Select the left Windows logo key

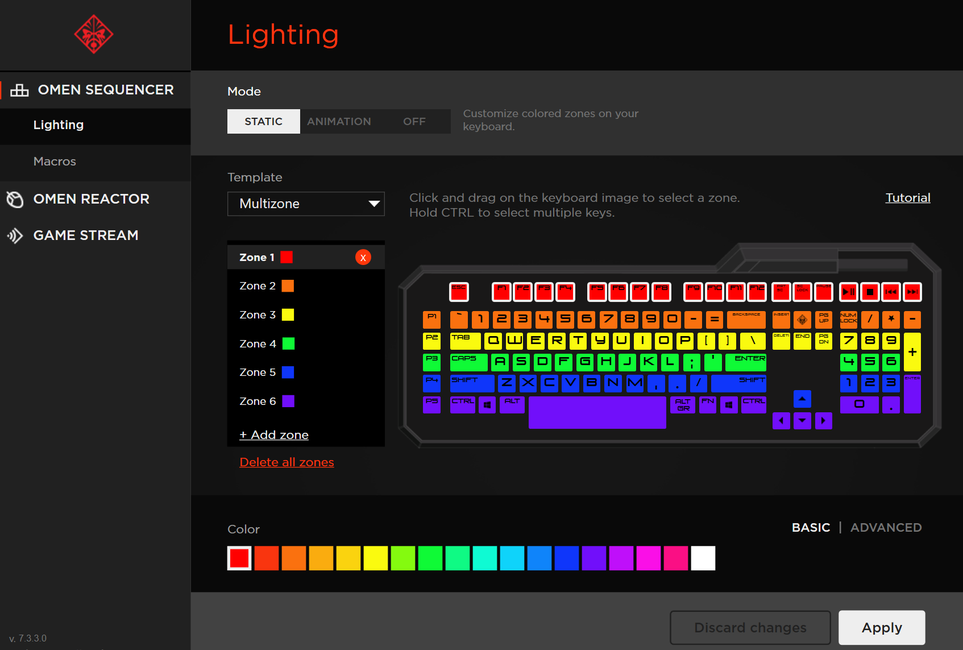tap(487, 405)
